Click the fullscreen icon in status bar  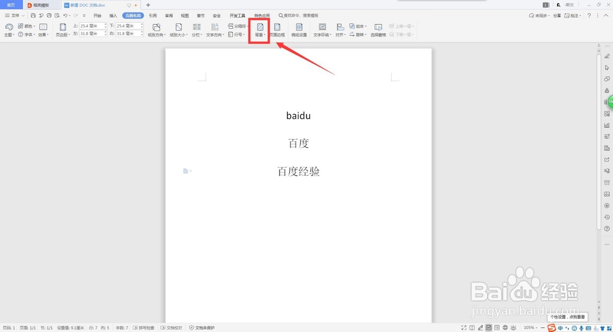click(x=463, y=328)
